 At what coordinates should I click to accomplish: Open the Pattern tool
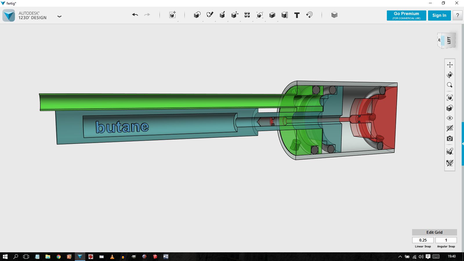click(247, 15)
